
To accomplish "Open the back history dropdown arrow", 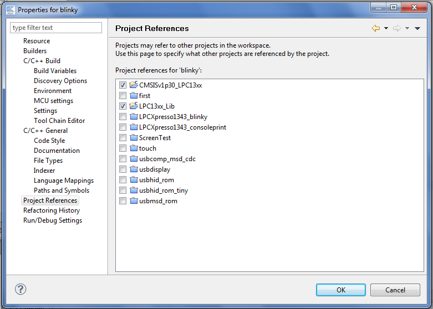I will [386, 29].
